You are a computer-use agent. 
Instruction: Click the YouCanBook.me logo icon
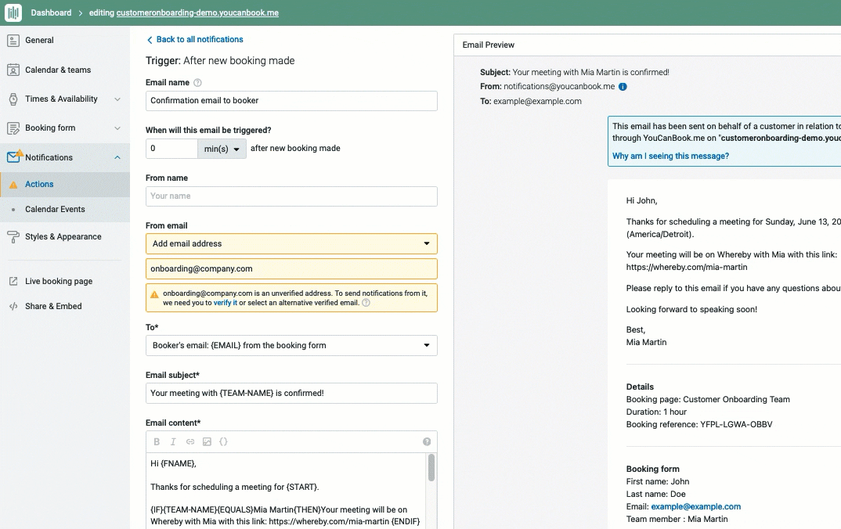13,13
